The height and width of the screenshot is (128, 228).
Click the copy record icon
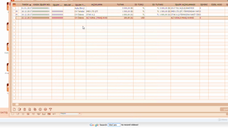(35, 110)
